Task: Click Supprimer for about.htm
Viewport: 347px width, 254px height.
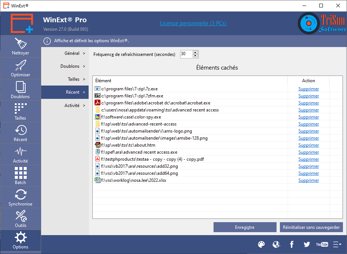Action: coord(308,145)
